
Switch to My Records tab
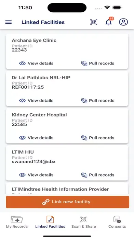click(17, 222)
